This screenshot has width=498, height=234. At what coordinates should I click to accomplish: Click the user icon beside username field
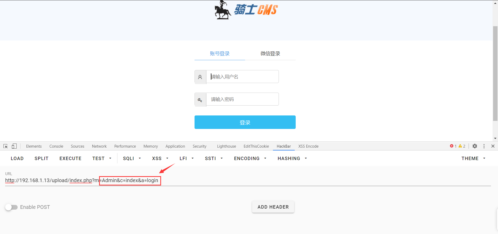coord(200,77)
